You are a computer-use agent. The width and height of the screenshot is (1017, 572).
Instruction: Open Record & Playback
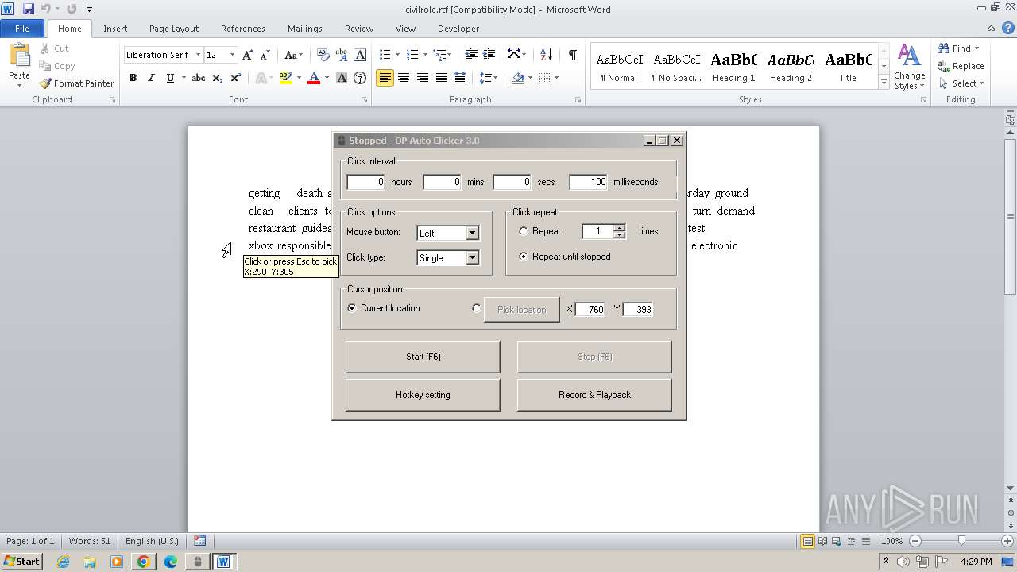click(594, 395)
